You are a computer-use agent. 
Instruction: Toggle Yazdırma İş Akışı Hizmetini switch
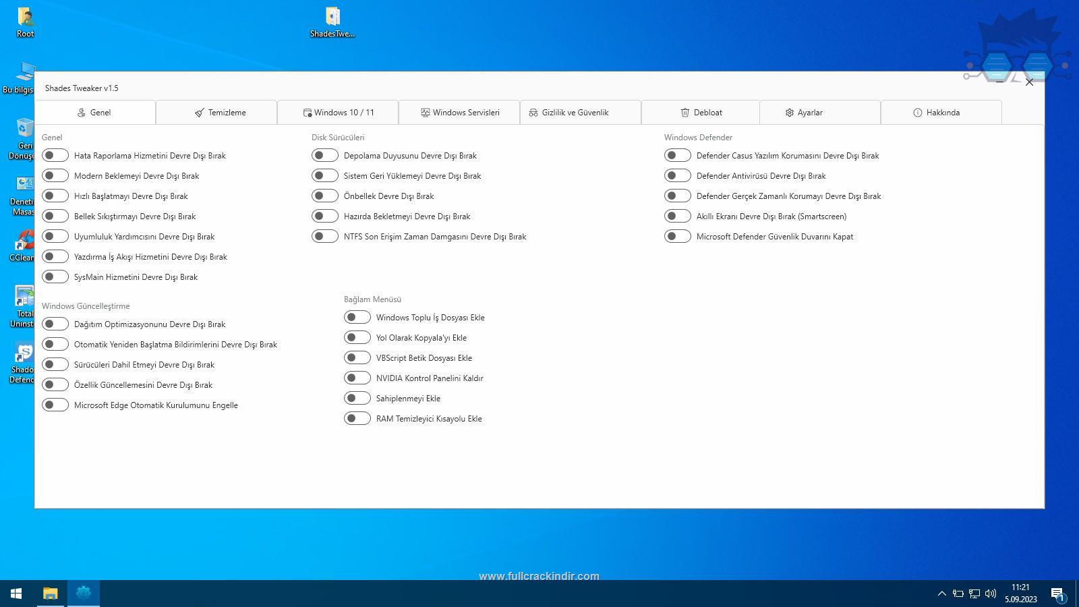[55, 256]
